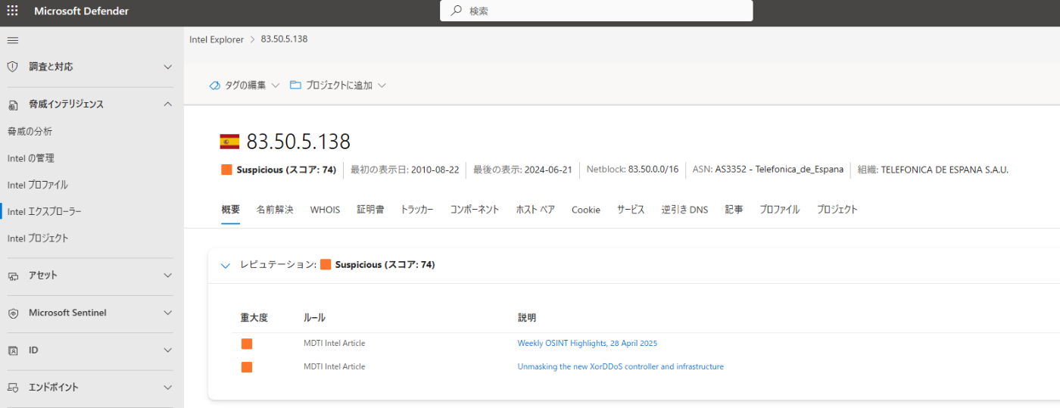Expand the アセット section chevron
Screen dimensions: 1060x408
[x=168, y=276]
